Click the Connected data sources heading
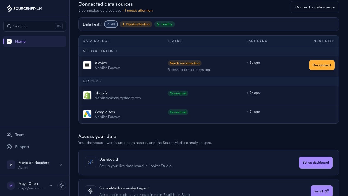This screenshot has width=348, height=196. 105,4
